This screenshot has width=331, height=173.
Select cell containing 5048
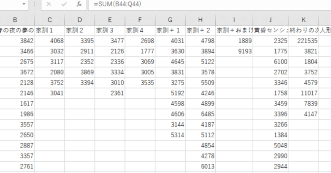pos(270,146)
